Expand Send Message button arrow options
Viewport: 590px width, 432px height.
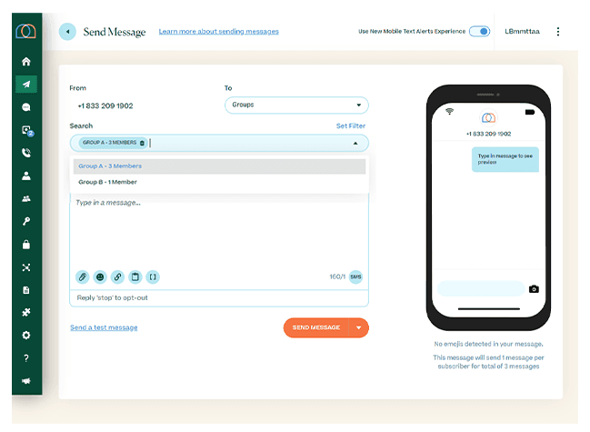click(359, 327)
